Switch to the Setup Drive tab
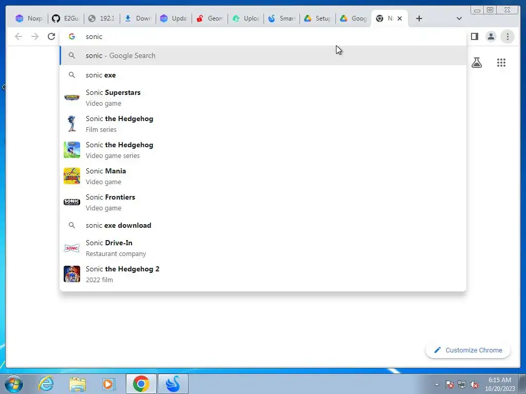526x394 pixels. click(x=317, y=19)
